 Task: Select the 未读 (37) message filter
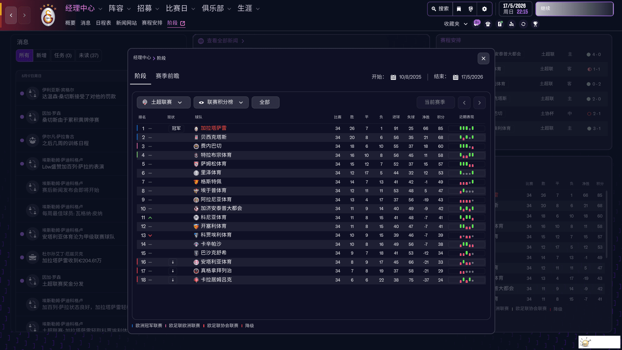click(89, 56)
